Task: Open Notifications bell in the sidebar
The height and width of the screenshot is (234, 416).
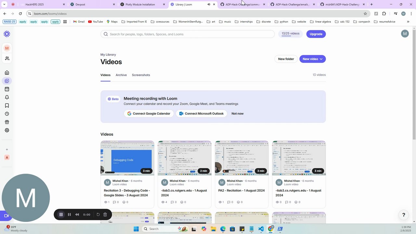Action: (7, 97)
